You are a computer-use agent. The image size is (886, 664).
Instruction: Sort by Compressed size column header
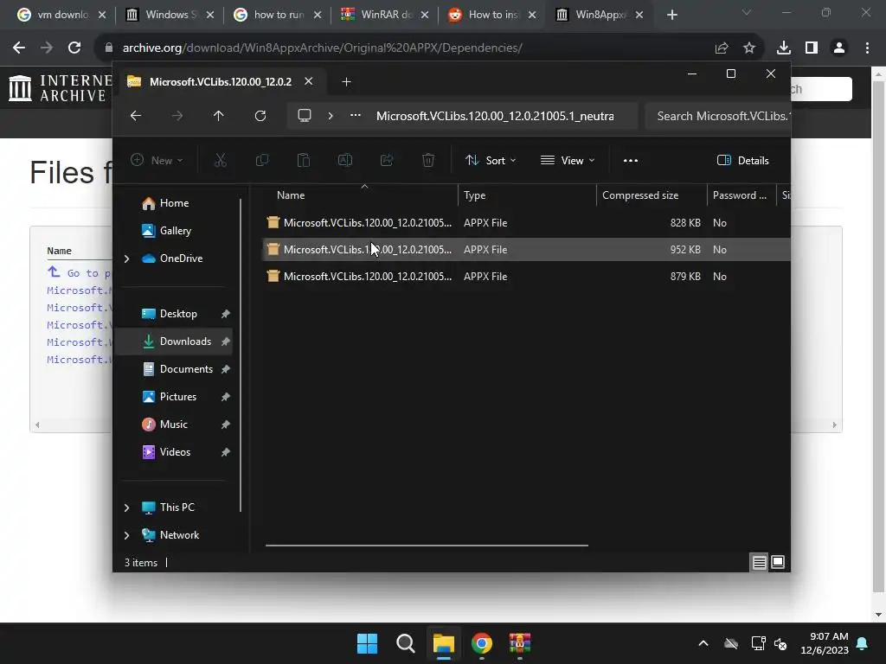coord(652,195)
